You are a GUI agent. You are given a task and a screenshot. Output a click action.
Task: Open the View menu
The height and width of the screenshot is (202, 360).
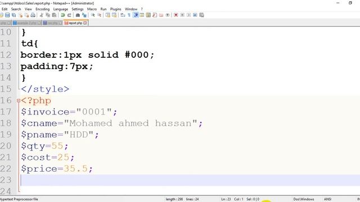[28, 9]
